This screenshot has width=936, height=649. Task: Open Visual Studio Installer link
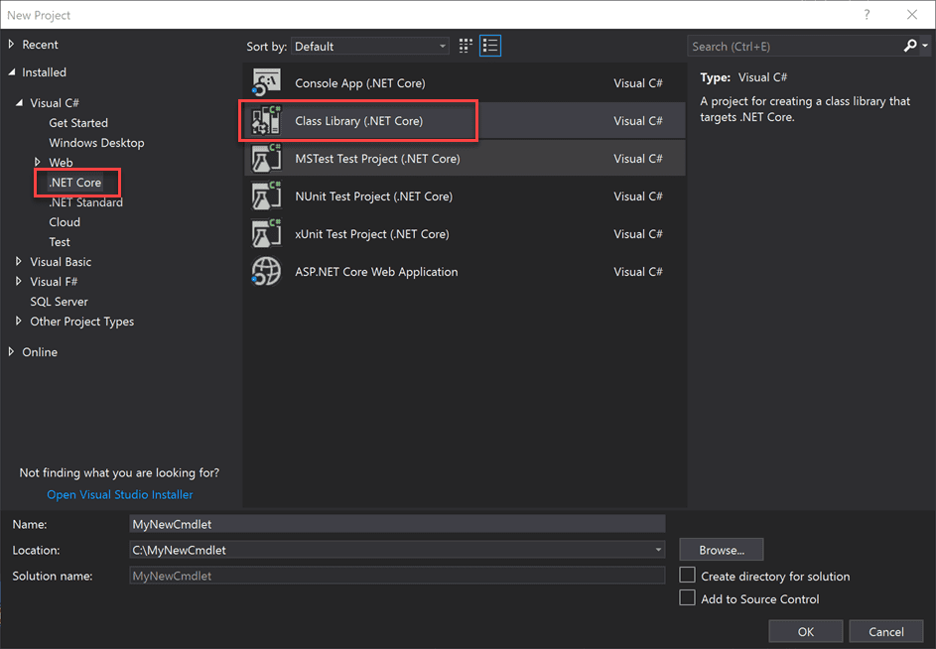click(x=120, y=494)
